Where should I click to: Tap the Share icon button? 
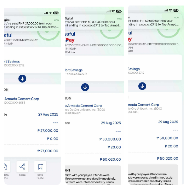click(x=22, y=167)
